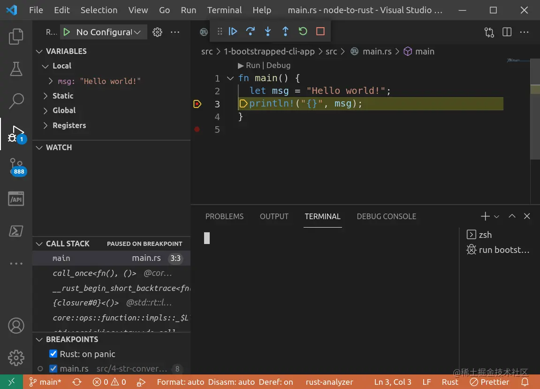Open editor more actions ellipsis
Image resolution: width=540 pixels, height=389 pixels.
click(524, 32)
